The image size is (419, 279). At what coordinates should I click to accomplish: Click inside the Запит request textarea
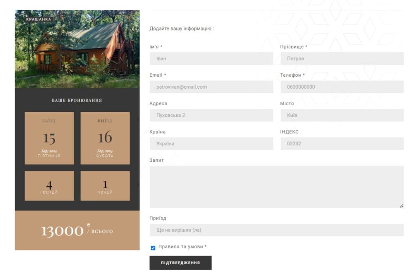(276, 187)
